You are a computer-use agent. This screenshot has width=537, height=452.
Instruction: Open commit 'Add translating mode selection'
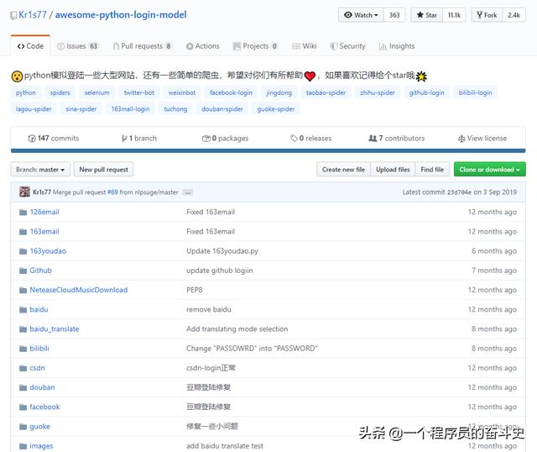[237, 328]
